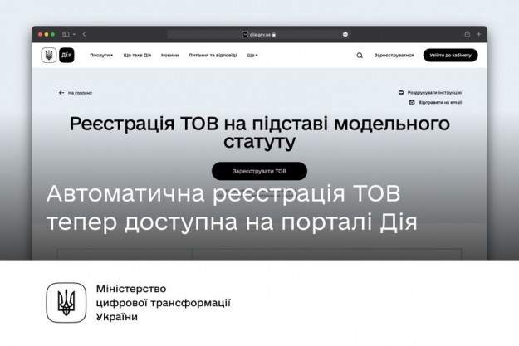
Task: Click the browser share icon
Action: pyautogui.click(x=467, y=34)
